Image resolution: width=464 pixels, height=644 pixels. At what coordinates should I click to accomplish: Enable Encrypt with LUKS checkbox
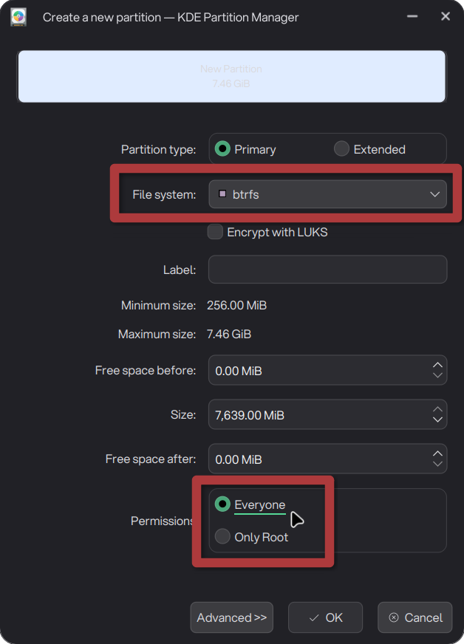(215, 232)
